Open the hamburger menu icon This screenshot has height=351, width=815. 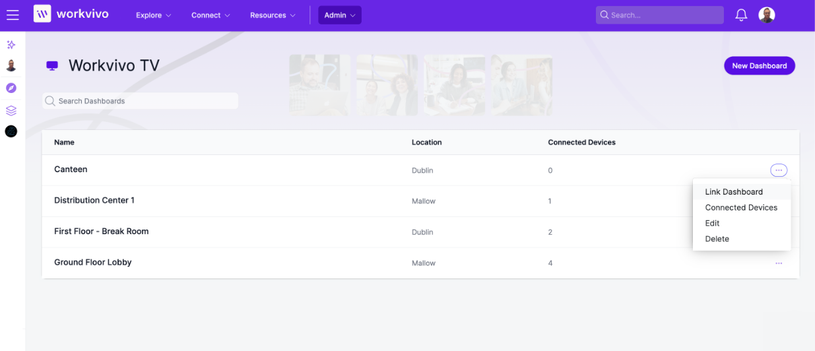(13, 15)
